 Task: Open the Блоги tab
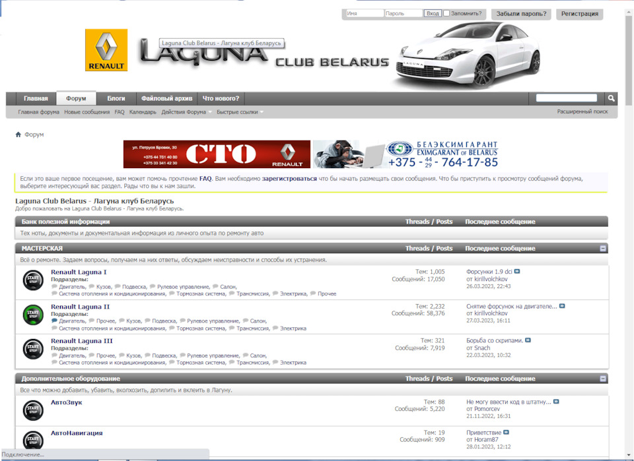116,98
